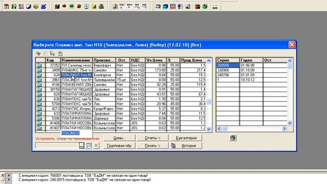The image size is (327, 184).
Task: Click the hierarchy tree icon in dialog toolbar
Action: tap(53, 53)
